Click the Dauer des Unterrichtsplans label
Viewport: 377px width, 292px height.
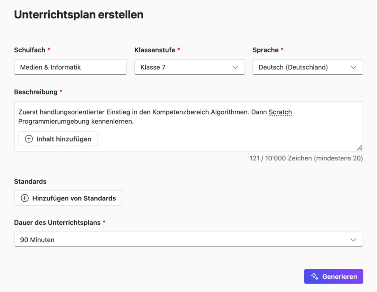(x=57, y=222)
